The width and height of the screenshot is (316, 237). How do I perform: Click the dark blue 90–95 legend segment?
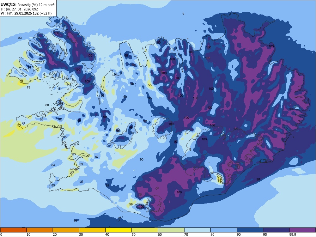coord(250,230)
